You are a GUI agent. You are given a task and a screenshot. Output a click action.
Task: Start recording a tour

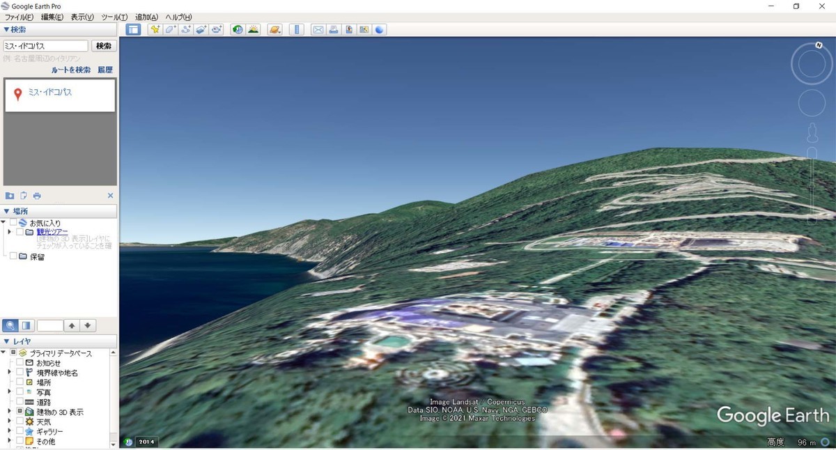pyautogui.click(x=217, y=29)
